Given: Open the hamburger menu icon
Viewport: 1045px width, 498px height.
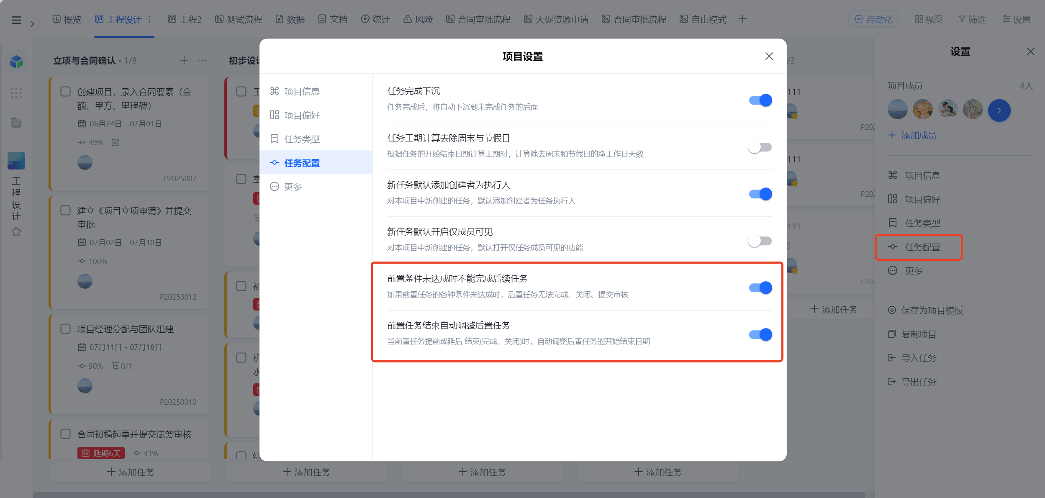Looking at the screenshot, I should click(16, 20).
